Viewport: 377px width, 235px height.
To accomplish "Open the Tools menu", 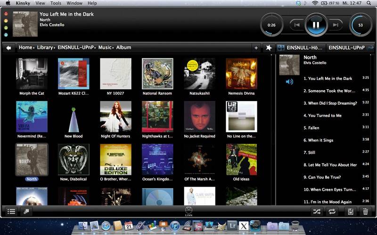I will coord(56,3).
